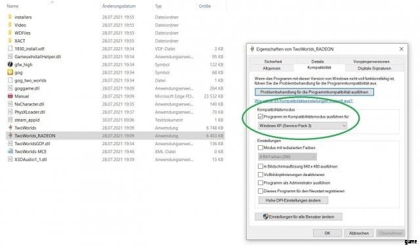Click Hohe DPI-Einstellungen ändern button
The height and width of the screenshot is (246, 420).
click(293, 200)
